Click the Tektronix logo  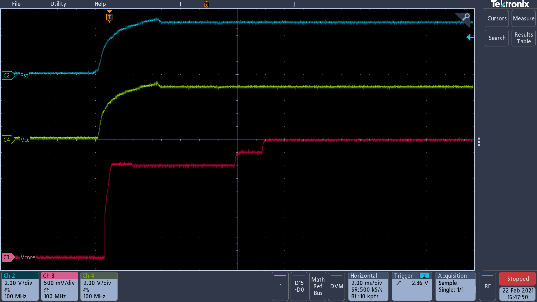pos(510,4)
